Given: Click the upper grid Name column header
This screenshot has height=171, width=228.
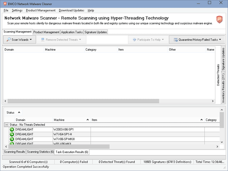Looking at the screenshot, I should pyautogui.click(x=211, y=50).
